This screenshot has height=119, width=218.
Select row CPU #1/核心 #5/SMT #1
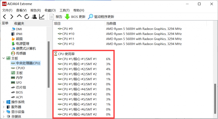click(x=84, y=99)
